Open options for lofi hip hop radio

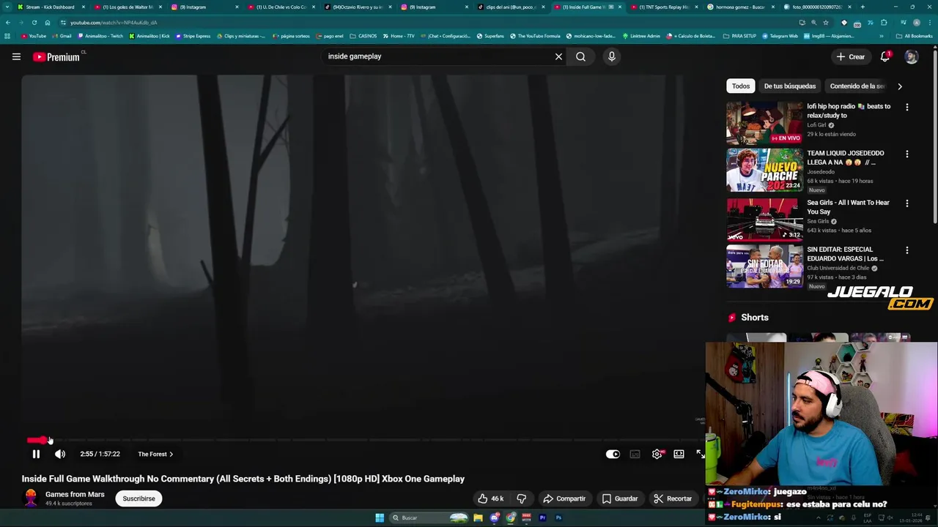(907, 107)
